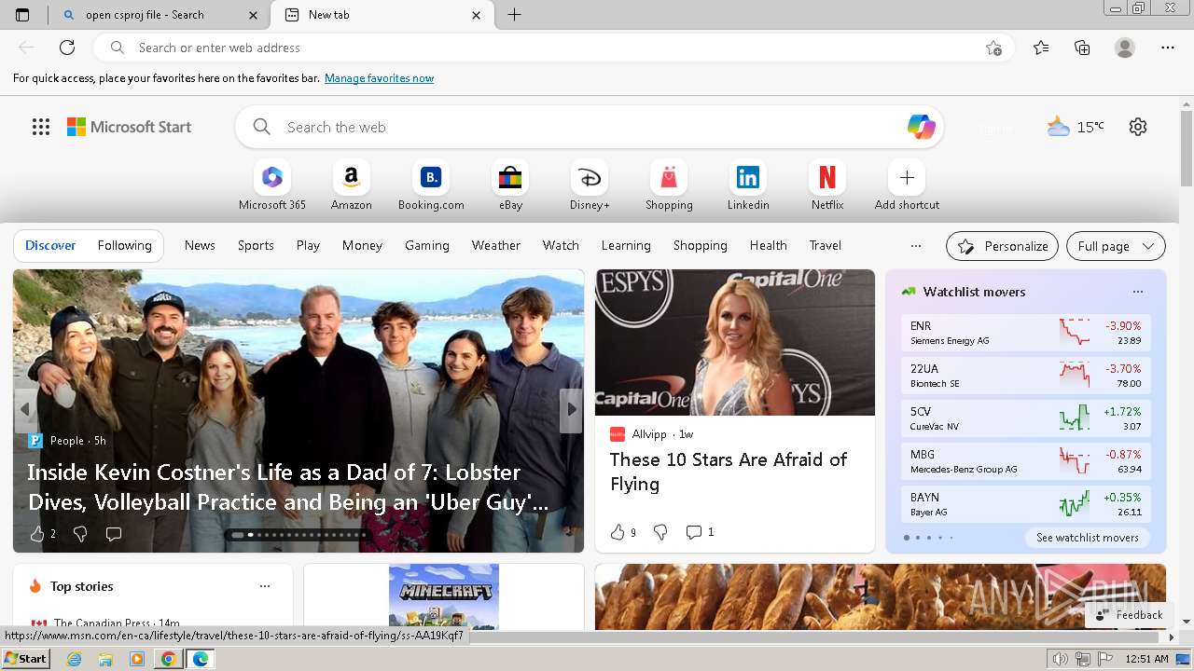Screen dimensions: 1194x671
Task: Open the 15°C weather widget
Action: coord(1076,127)
